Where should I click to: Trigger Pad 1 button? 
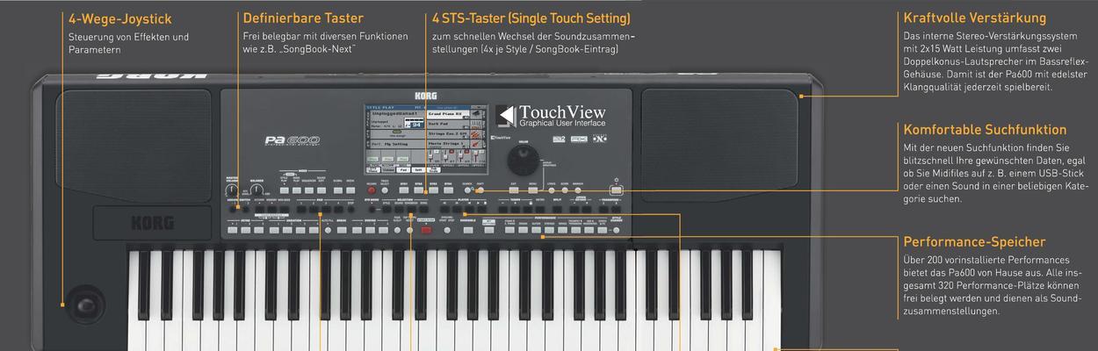301,209
